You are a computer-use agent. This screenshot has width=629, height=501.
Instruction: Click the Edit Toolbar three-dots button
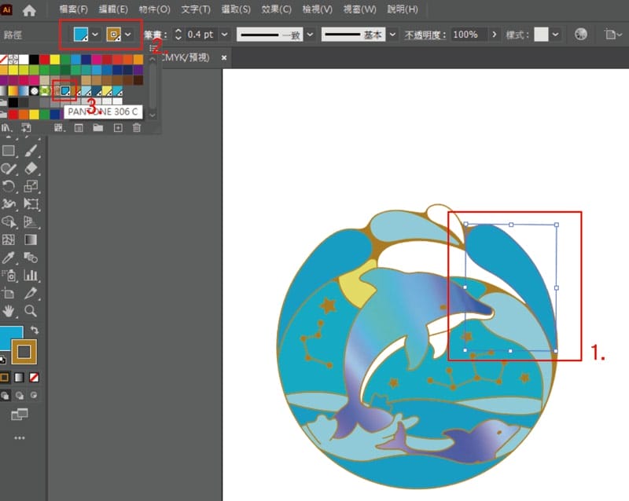click(x=20, y=437)
